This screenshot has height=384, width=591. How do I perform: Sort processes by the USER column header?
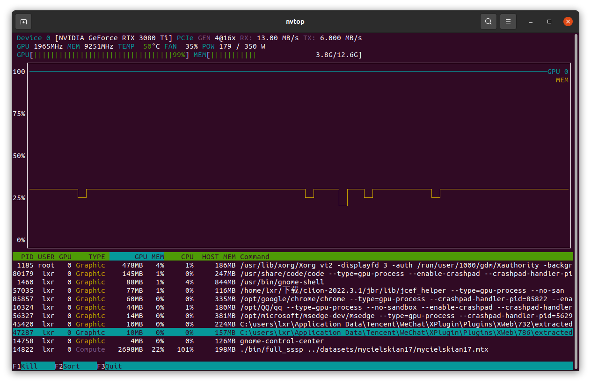(x=46, y=256)
